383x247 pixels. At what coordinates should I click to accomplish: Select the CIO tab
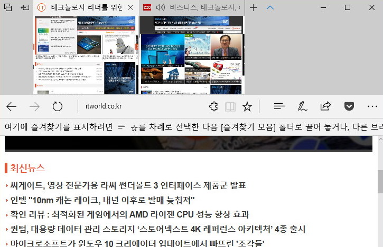coord(192,7)
